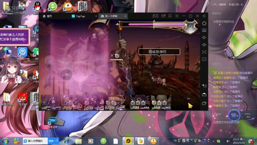Open more tools via sidebar ellipsis icon

click(x=204, y=59)
